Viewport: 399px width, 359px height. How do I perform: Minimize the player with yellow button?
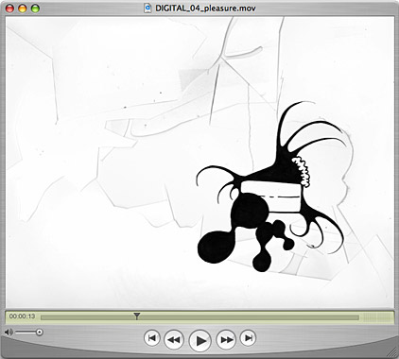tap(23, 9)
